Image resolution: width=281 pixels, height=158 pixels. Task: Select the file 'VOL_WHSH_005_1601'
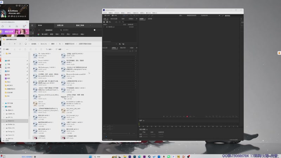pos(74,110)
